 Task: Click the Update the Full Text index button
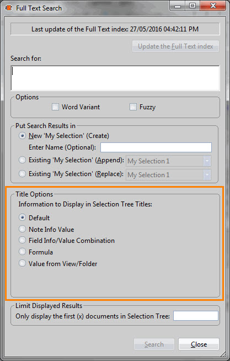point(175,46)
